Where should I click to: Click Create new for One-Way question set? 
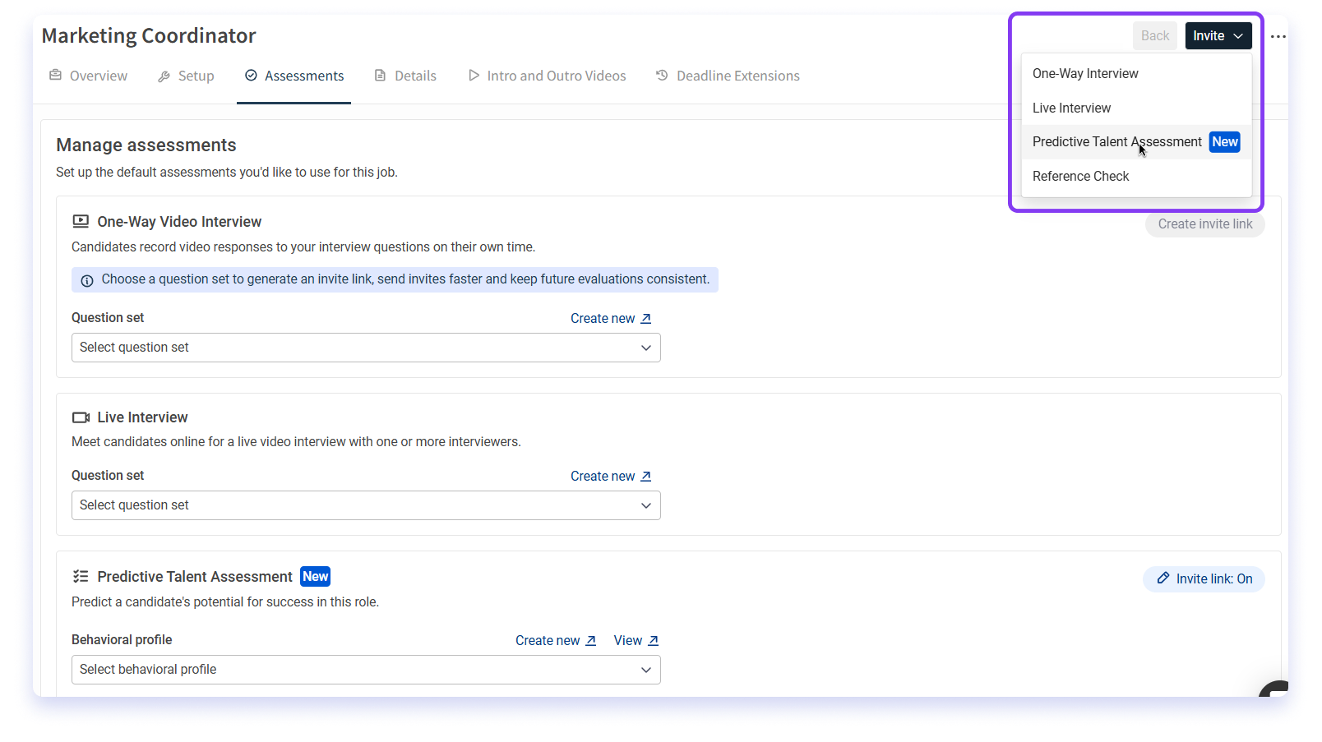point(611,319)
